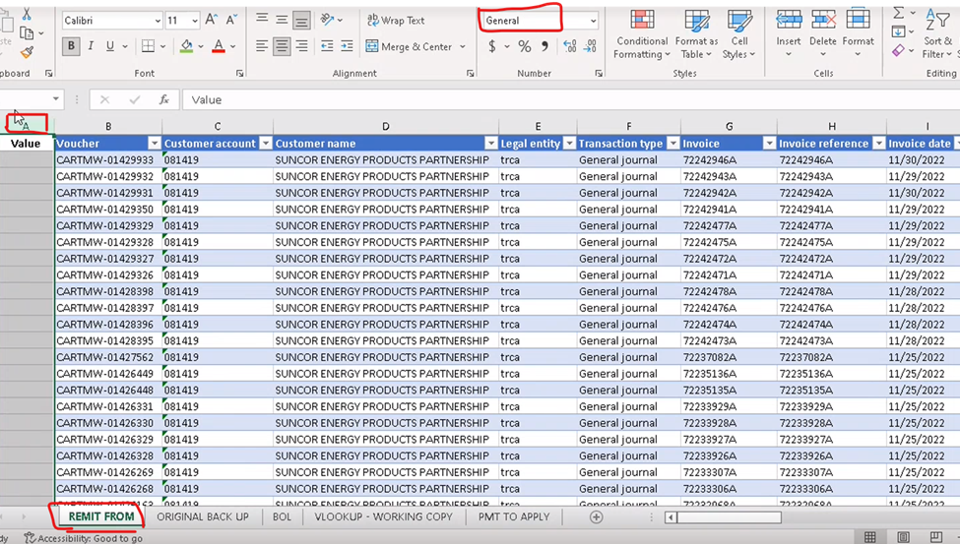Click Delete cells icon
The image size is (960, 544).
(823, 21)
